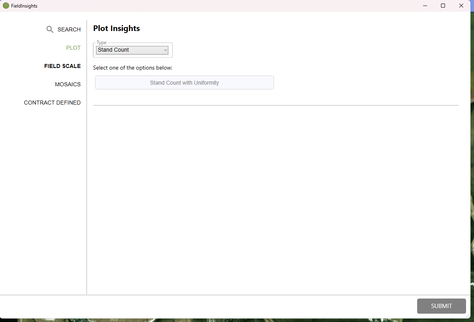
Task: Click the chevron arrow on Type dropdown
Action: (x=165, y=50)
